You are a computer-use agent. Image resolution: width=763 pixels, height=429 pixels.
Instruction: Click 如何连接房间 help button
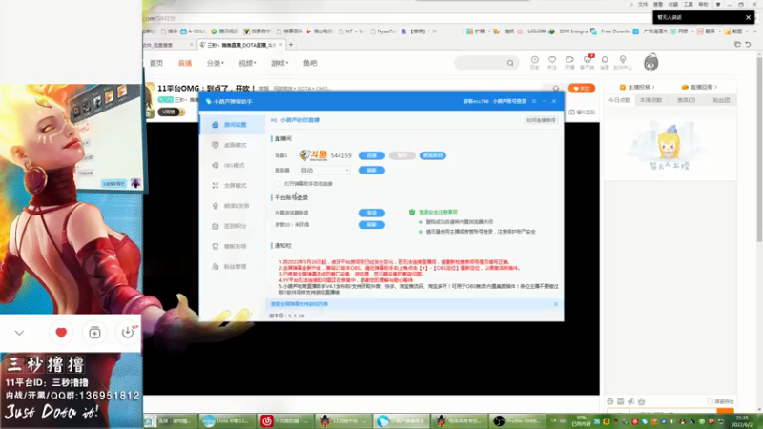pyautogui.click(x=541, y=120)
